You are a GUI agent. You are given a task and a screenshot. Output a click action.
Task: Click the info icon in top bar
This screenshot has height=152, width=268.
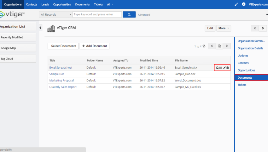point(243,4)
